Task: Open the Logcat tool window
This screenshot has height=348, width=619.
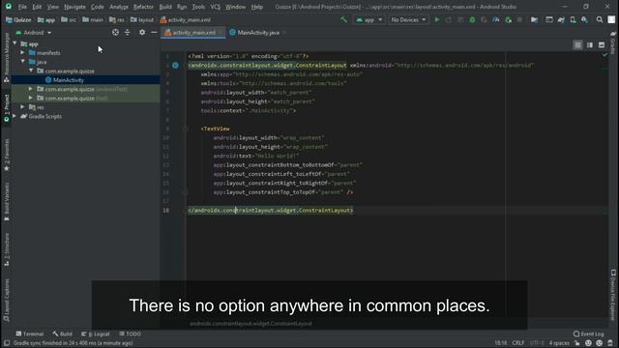Action: click(95, 333)
